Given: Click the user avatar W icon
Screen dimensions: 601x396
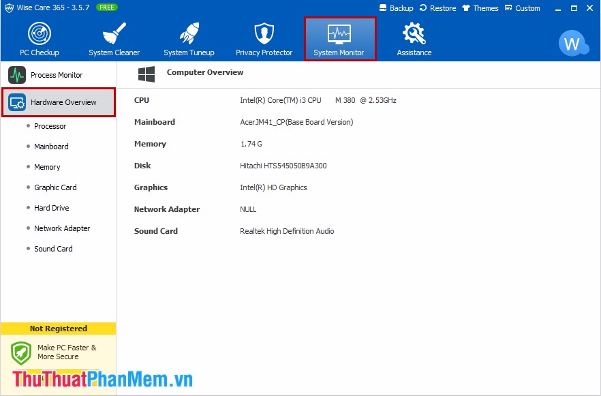Looking at the screenshot, I should [572, 44].
